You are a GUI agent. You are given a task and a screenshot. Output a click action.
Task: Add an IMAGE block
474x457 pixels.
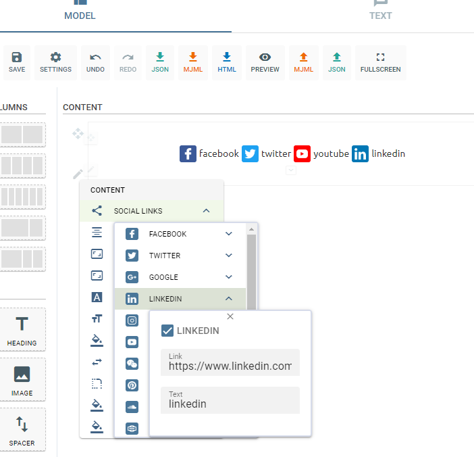(22, 380)
